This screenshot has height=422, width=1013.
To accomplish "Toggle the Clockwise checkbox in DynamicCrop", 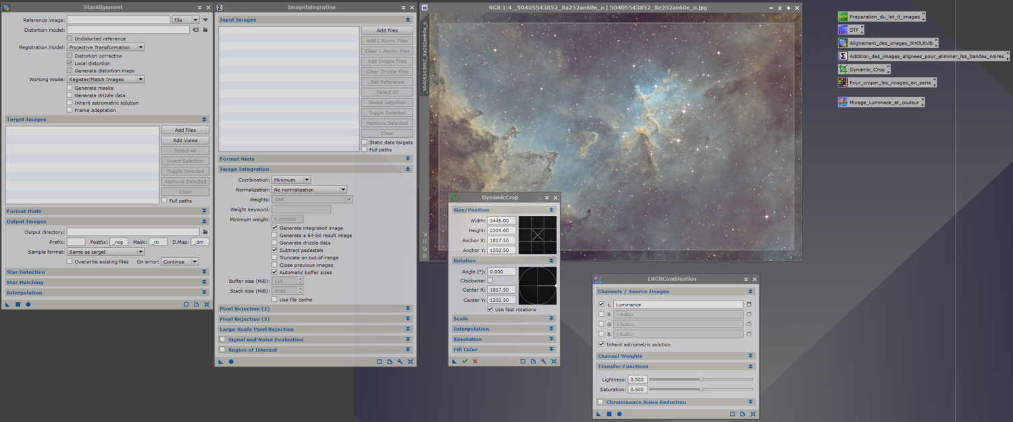I will pyautogui.click(x=490, y=280).
